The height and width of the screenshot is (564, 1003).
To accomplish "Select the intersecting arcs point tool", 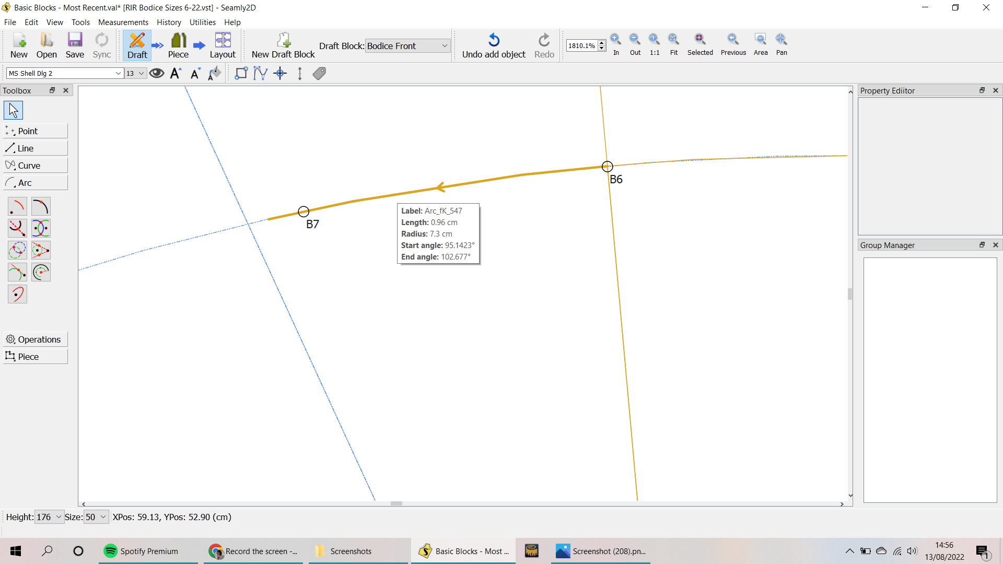I will 41,229.
